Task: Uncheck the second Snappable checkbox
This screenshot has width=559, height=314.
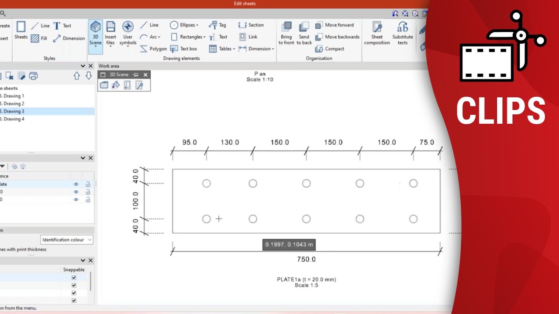Action: [x=74, y=285]
